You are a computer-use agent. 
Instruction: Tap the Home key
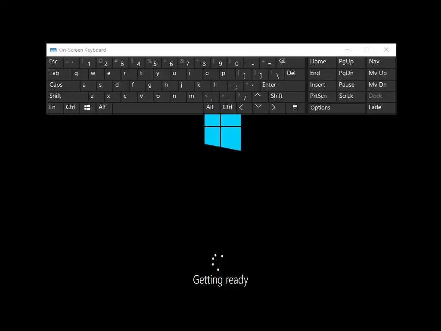[x=322, y=62]
